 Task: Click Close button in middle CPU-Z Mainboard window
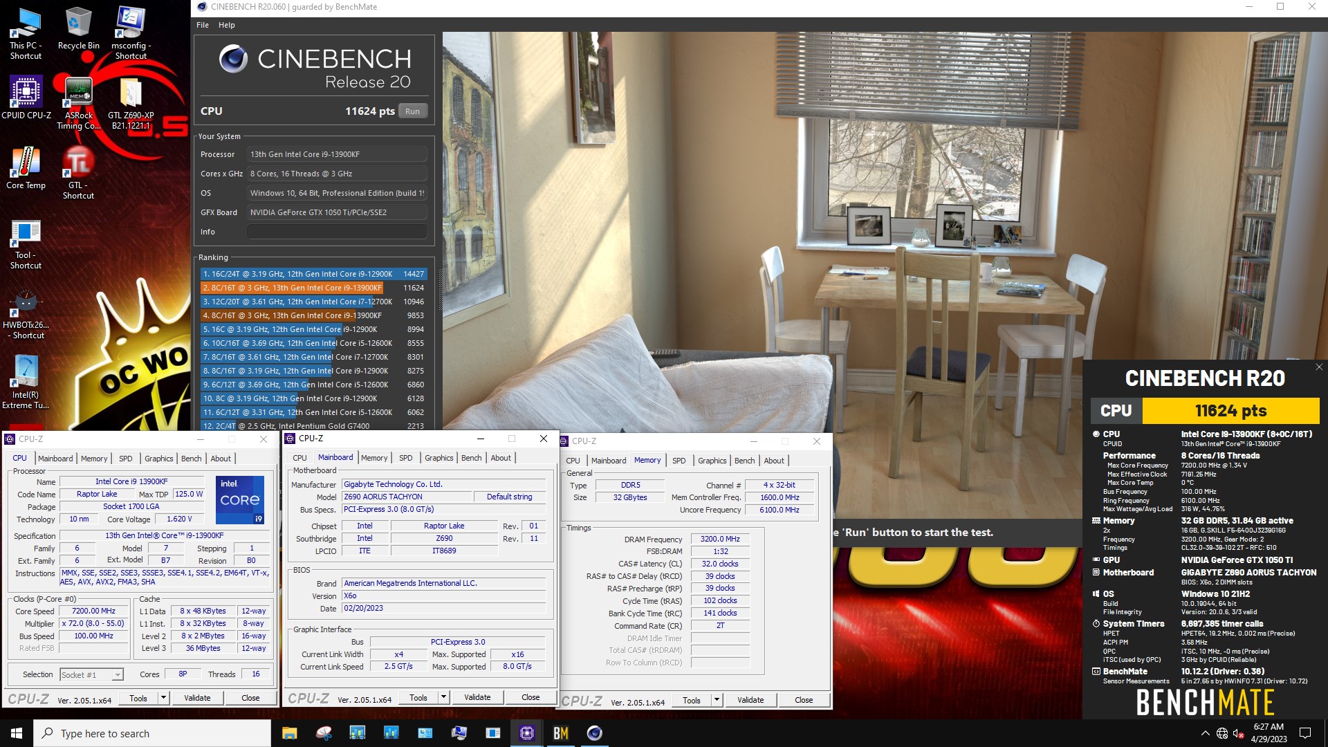click(531, 697)
